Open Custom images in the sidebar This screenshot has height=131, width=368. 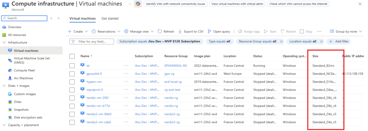pos(25,94)
